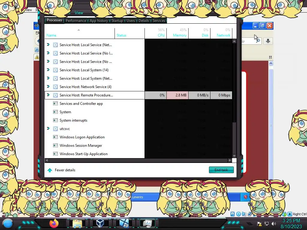Screen dimensions: 307x230
Task: Open the Performance tab
Action: point(76,21)
